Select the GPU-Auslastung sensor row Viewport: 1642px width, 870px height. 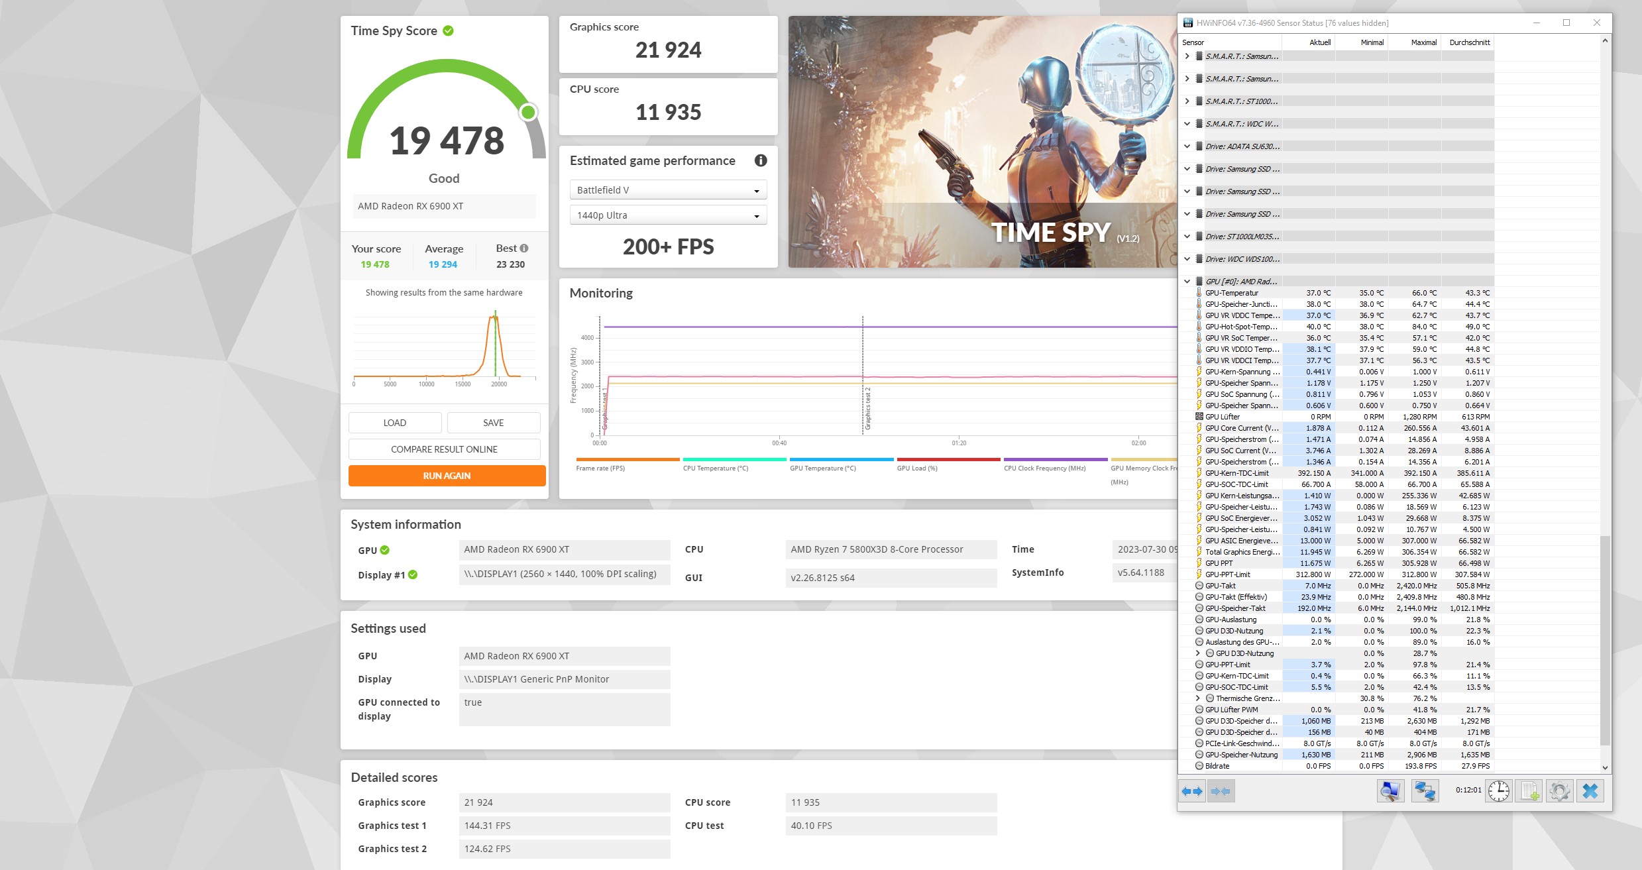point(1336,620)
